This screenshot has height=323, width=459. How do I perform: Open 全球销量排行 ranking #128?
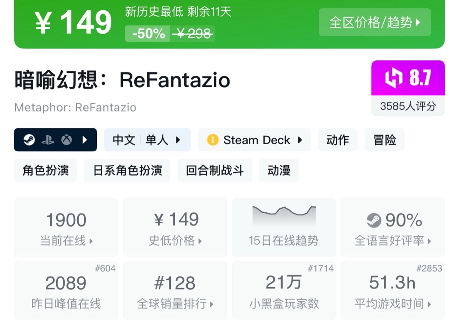[x=175, y=291]
